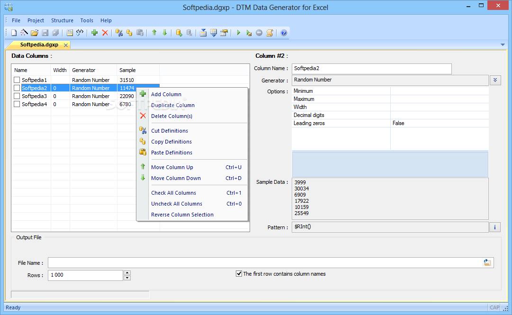Click the Open project folder icon
Viewport: 512px width, 315px height.
35,33
